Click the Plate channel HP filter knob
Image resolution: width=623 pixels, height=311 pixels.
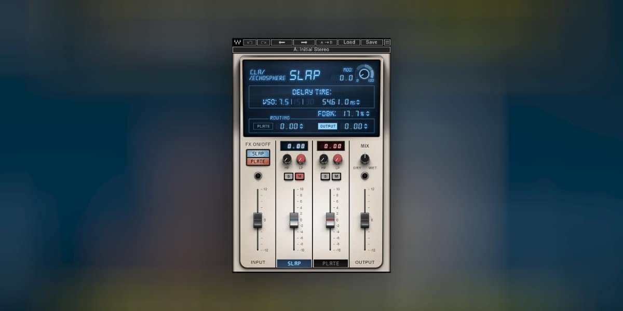[x=323, y=159]
